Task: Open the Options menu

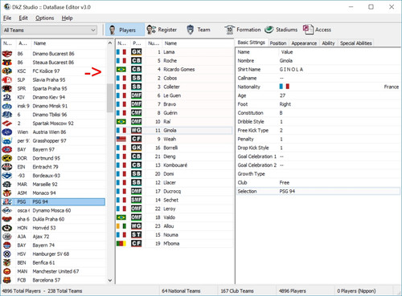Action: tap(45, 18)
